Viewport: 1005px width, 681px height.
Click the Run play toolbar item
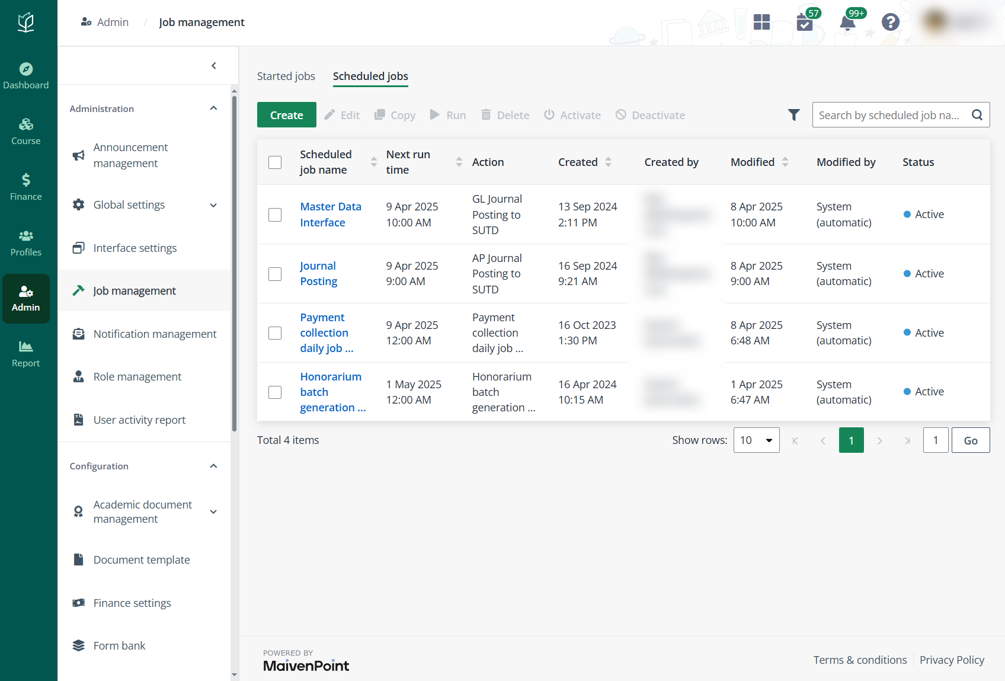click(x=448, y=115)
